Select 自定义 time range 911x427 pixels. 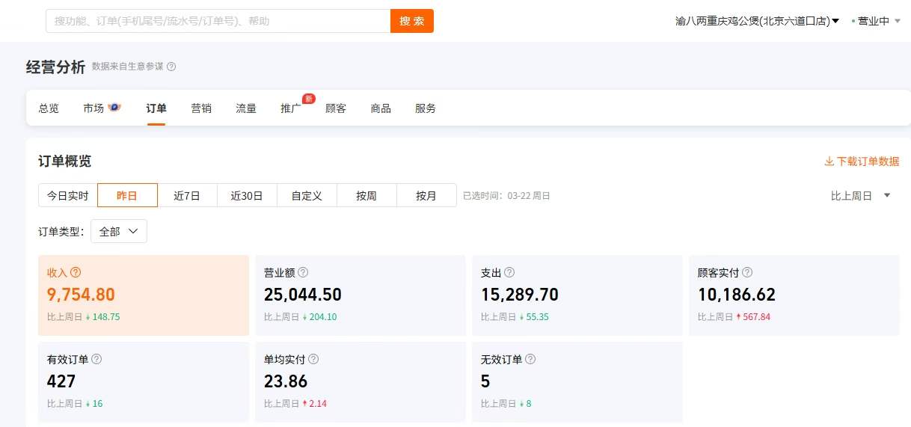(x=307, y=195)
